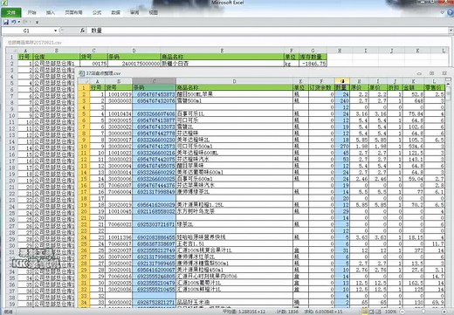The width and height of the screenshot is (454, 315).
Task: Click the 计数: 1816 status bar entry
Action: [x=287, y=312]
